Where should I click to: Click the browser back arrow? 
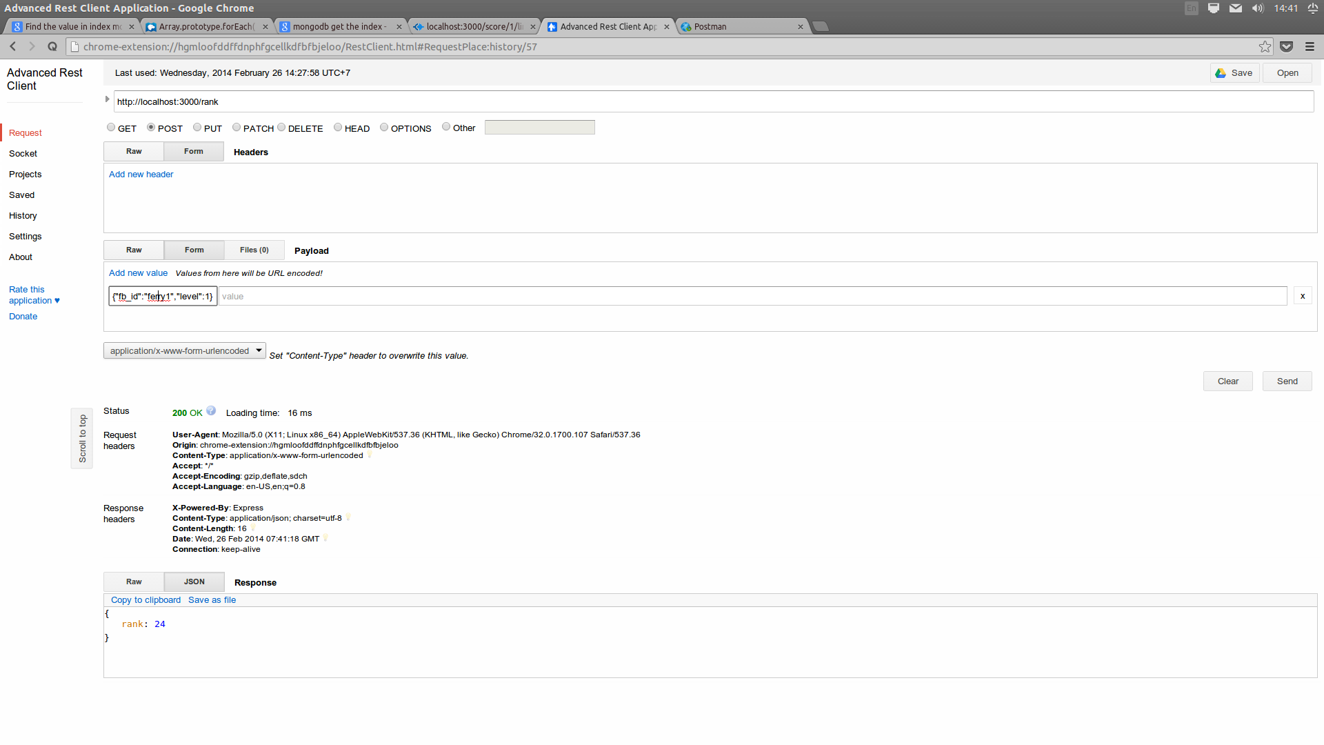pos(12,46)
